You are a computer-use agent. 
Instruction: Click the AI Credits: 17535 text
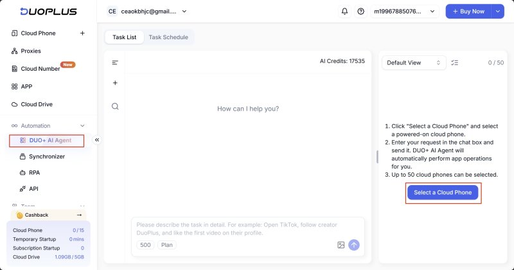coord(342,61)
